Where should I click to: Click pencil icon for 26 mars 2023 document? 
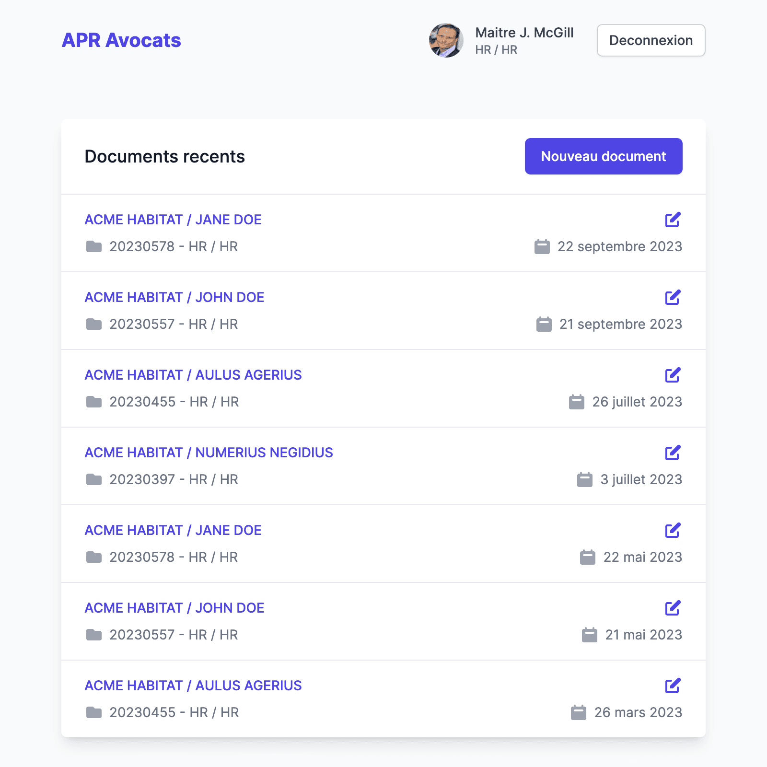[x=673, y=686]
